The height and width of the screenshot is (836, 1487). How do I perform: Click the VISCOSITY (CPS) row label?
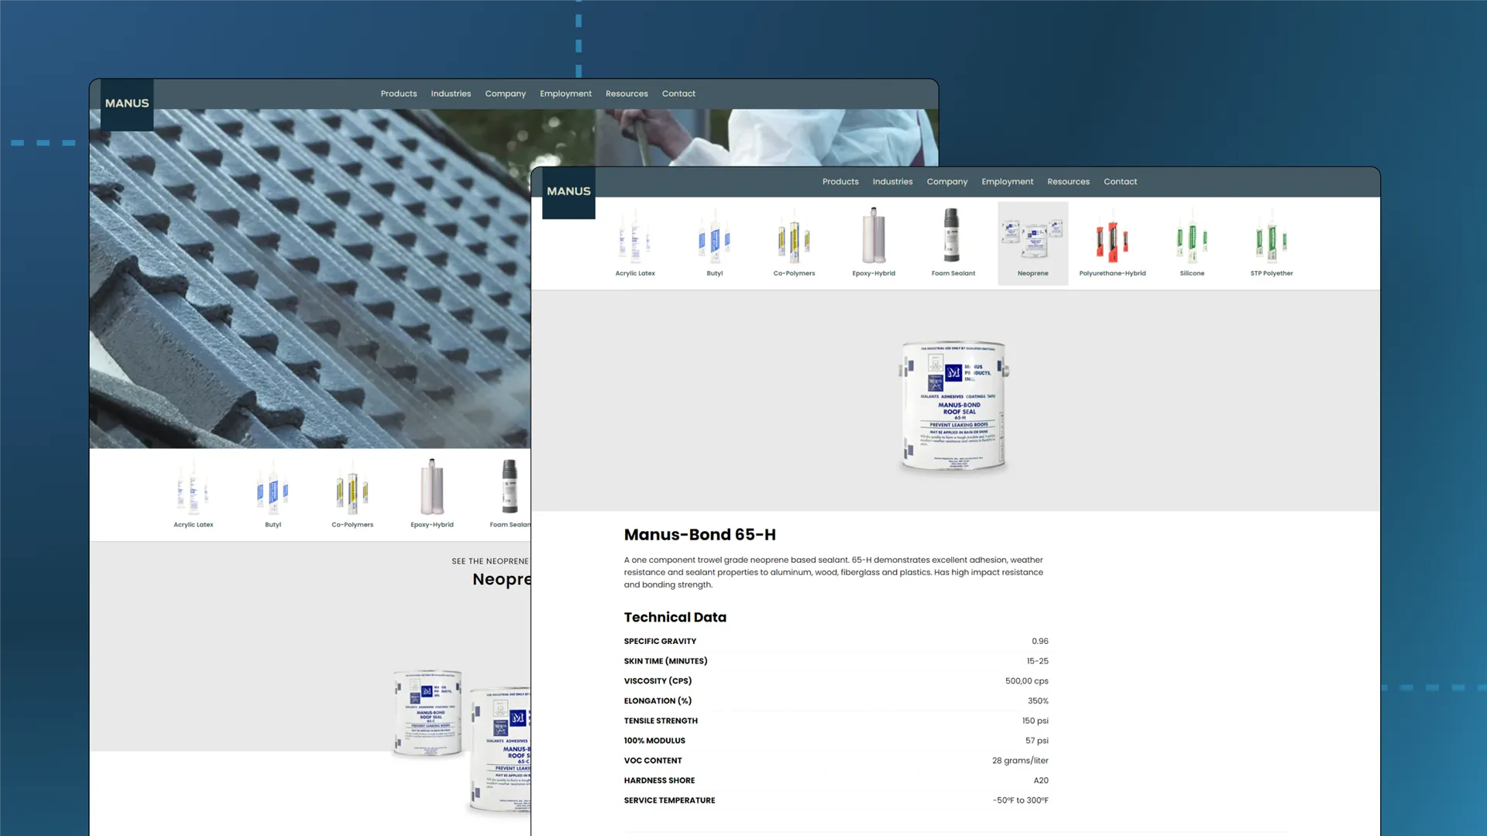click(x=658, y=681)
